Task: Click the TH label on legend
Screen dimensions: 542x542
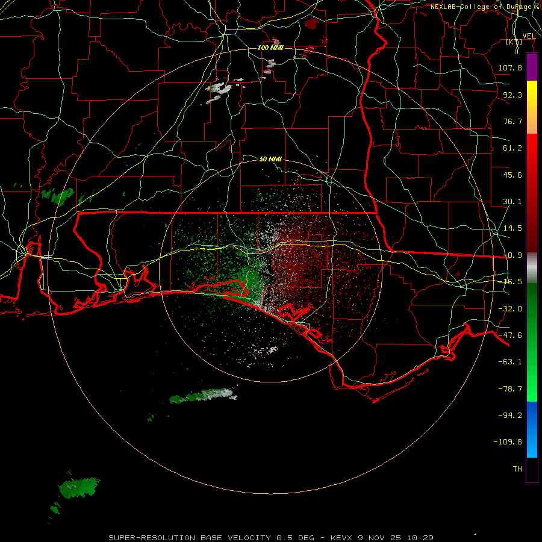Action: pyautogui.click(x=517, y=469)
